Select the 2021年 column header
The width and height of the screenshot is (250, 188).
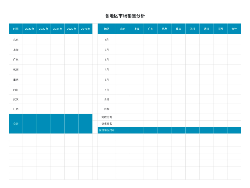[x=57, y=29]
